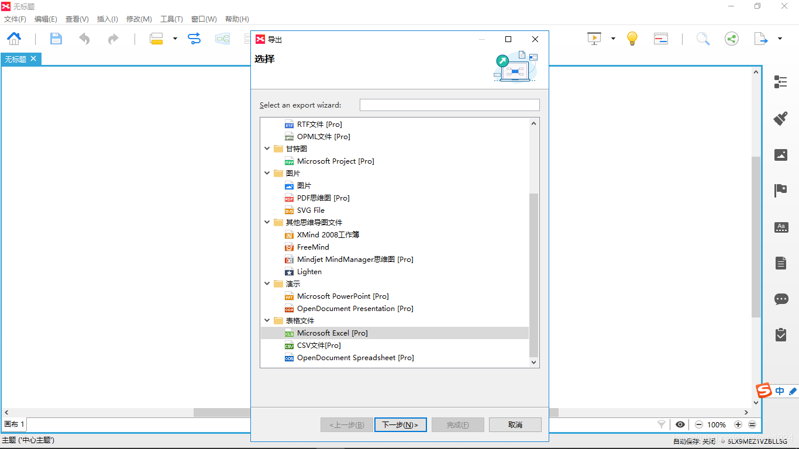Select OPML文件 [Pro] export option
The image size is (799, 449).
(323, 136)
